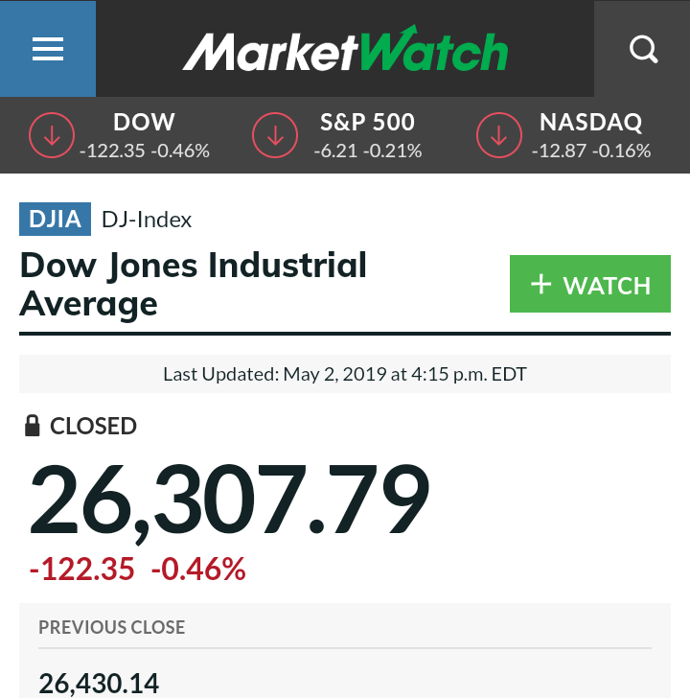Select the S&P 500 ticker label
The width and height of the screenshot is (690, 698).
pos(368,123)
